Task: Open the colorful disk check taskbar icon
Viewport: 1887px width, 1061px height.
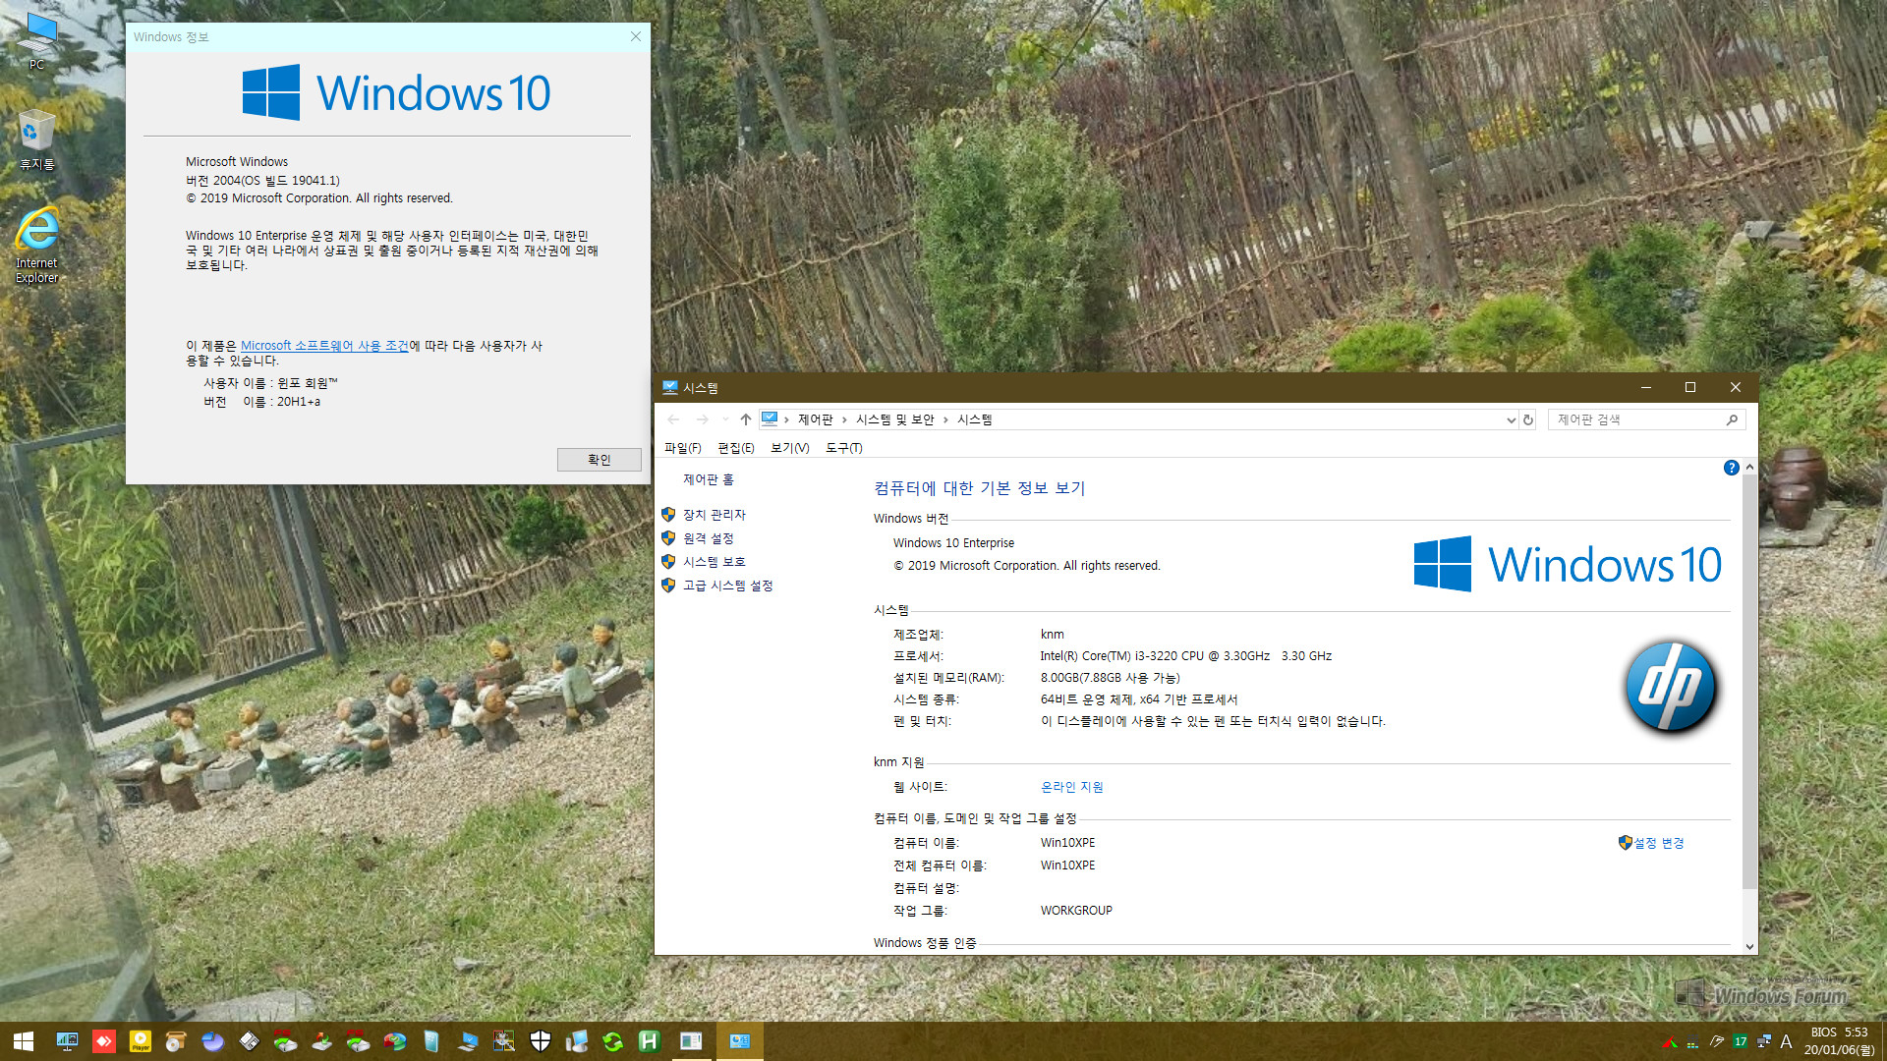Action: pos(395,1041)
